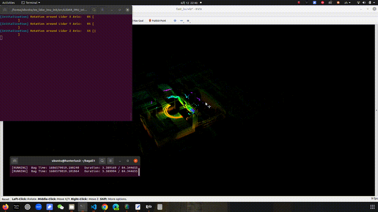Open search in the top terminal window
The width and height of the screenshot is (378, 212).
[x=94, y=10]
